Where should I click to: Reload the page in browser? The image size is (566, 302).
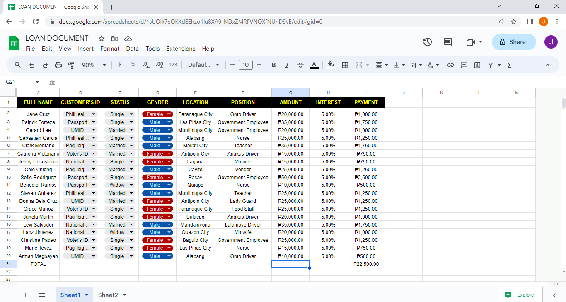36,22
